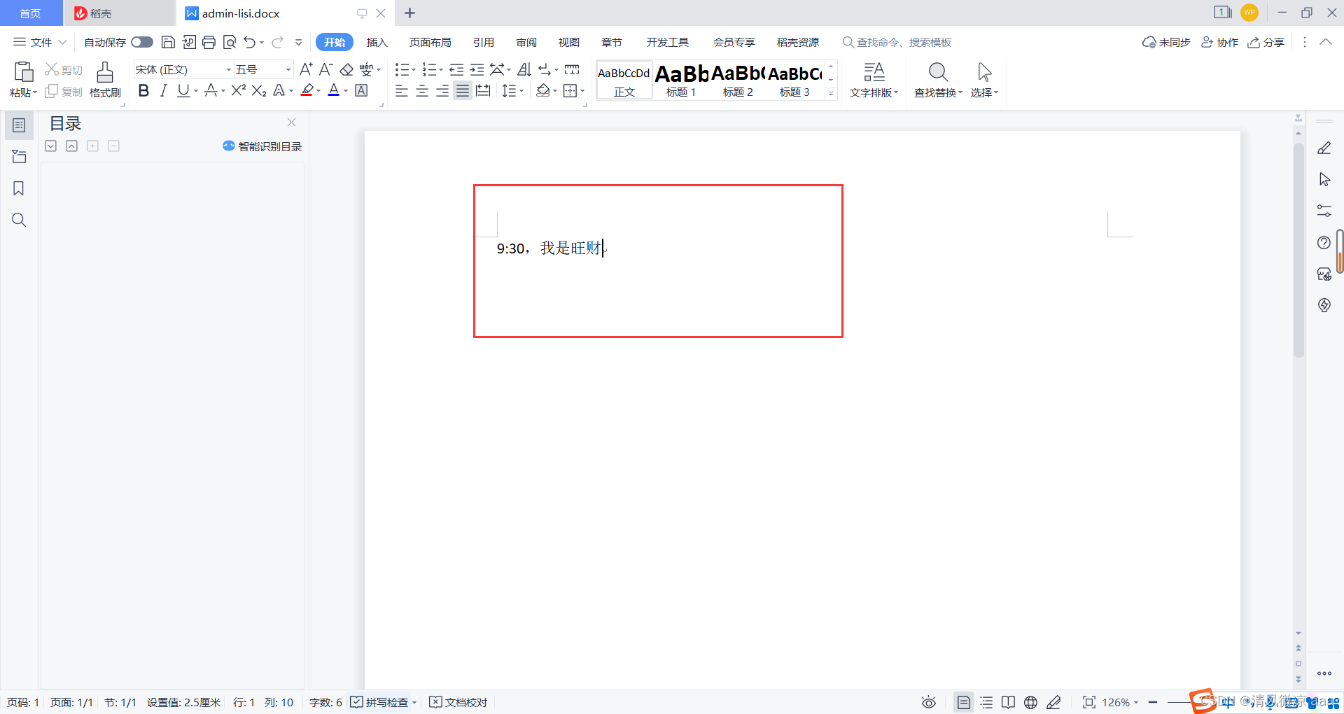
Task: Toggle the 自动保存 autosave switch
Action: [142, 42]
